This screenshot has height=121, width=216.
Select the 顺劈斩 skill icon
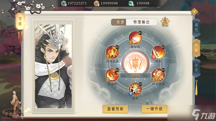135,38
